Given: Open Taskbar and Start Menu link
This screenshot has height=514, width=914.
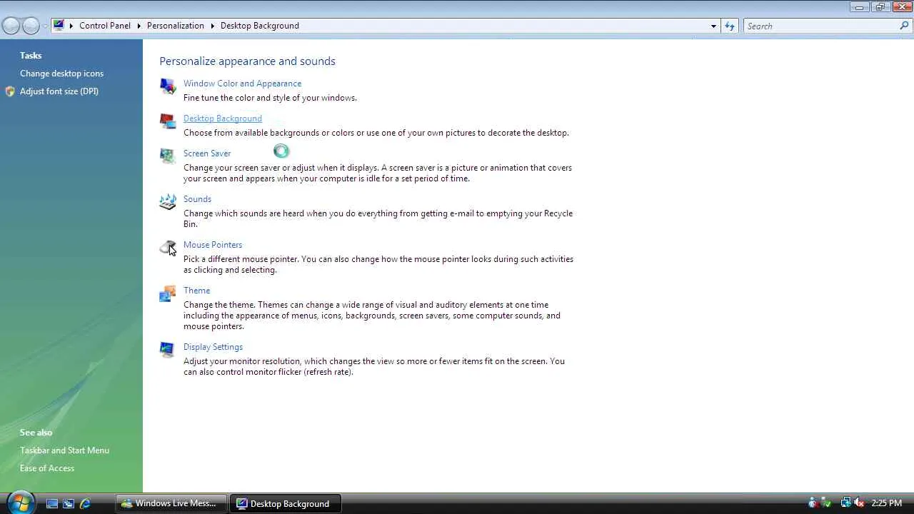Looking at the screenshot, I should point(64,450).
